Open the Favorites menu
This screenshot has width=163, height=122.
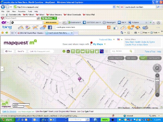click(x=22, y=12)
